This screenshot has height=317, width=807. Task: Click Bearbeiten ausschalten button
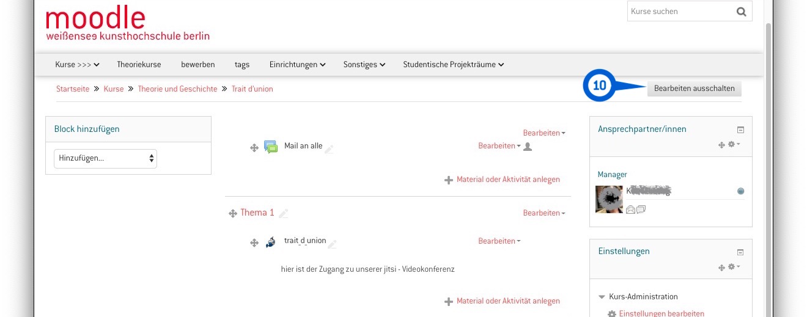[695, 89]
